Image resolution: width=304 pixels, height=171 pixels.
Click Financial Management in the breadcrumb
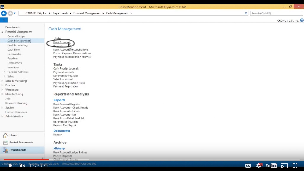click(x=87, y=13)
